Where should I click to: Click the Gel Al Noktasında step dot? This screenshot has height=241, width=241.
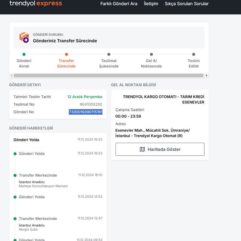[151, 54]
